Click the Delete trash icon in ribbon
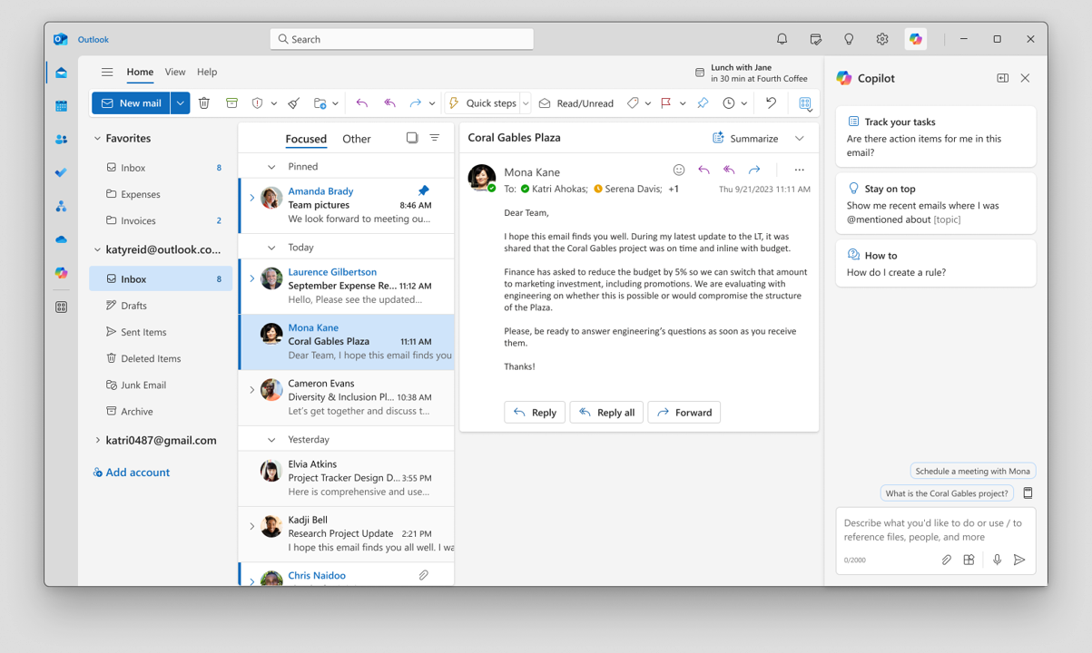The width and height of the screenshot is (1092, 653). 204,103
